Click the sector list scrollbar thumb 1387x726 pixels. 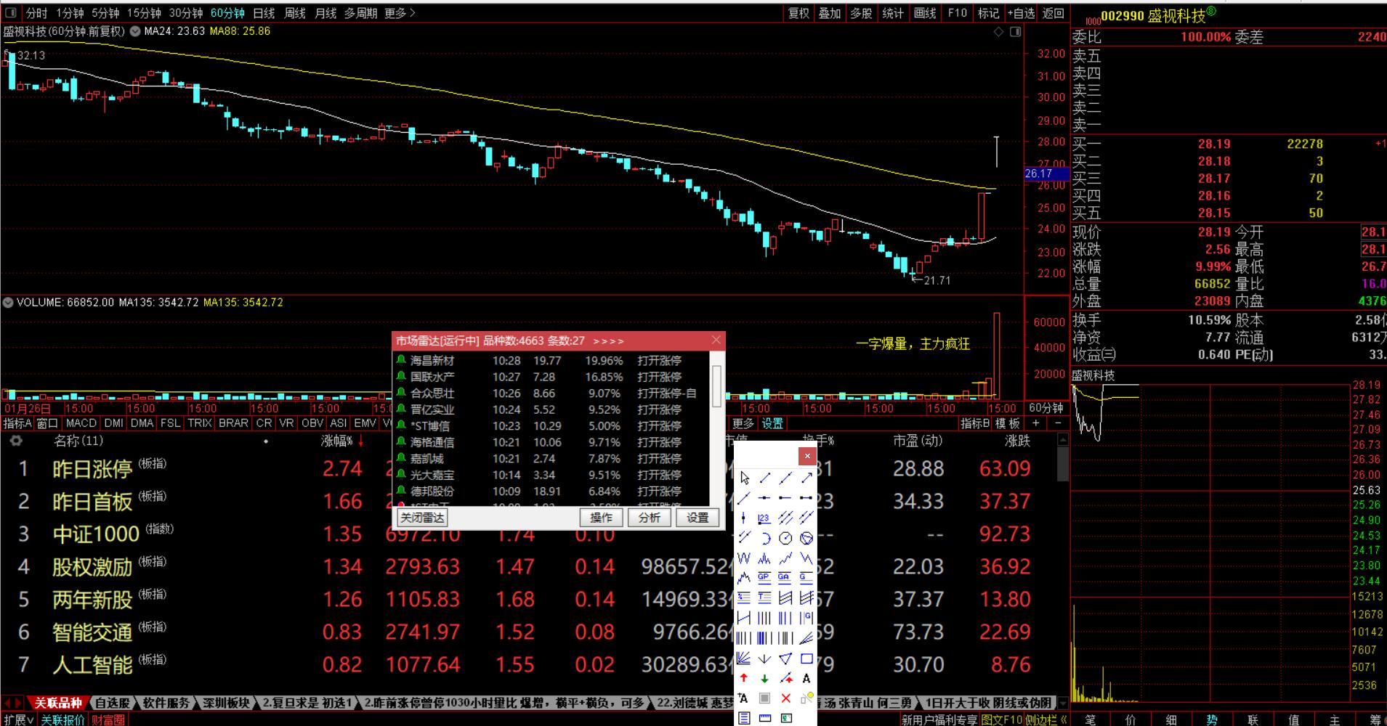(x=1063, y=463)
